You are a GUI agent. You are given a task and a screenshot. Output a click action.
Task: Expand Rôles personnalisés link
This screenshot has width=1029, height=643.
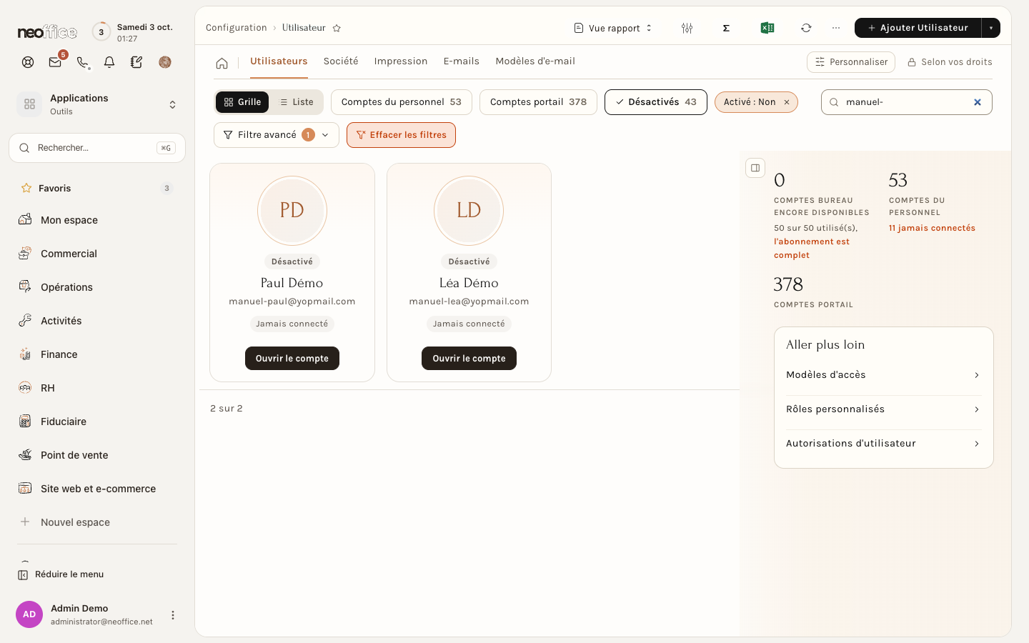pyautogui.click(x=883, y=409)
